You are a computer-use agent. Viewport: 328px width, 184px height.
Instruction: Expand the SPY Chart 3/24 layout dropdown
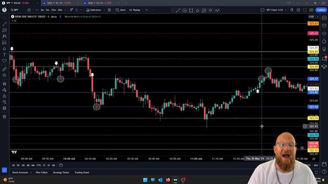point(286,10)
